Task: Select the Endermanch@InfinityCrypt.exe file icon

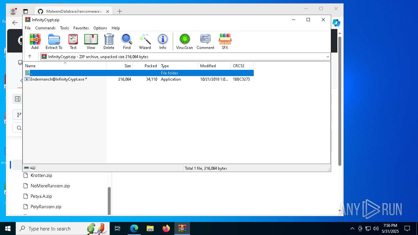Action: (27, 79)
